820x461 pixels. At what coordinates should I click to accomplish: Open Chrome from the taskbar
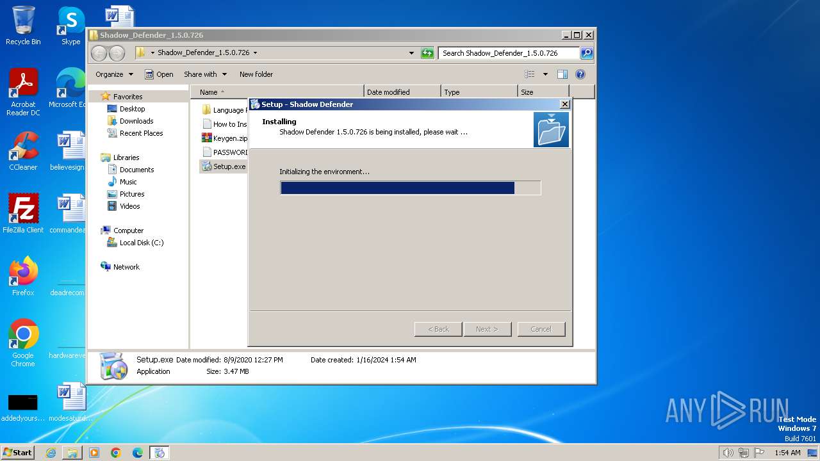pyautogui.click(x=116, y=453)
